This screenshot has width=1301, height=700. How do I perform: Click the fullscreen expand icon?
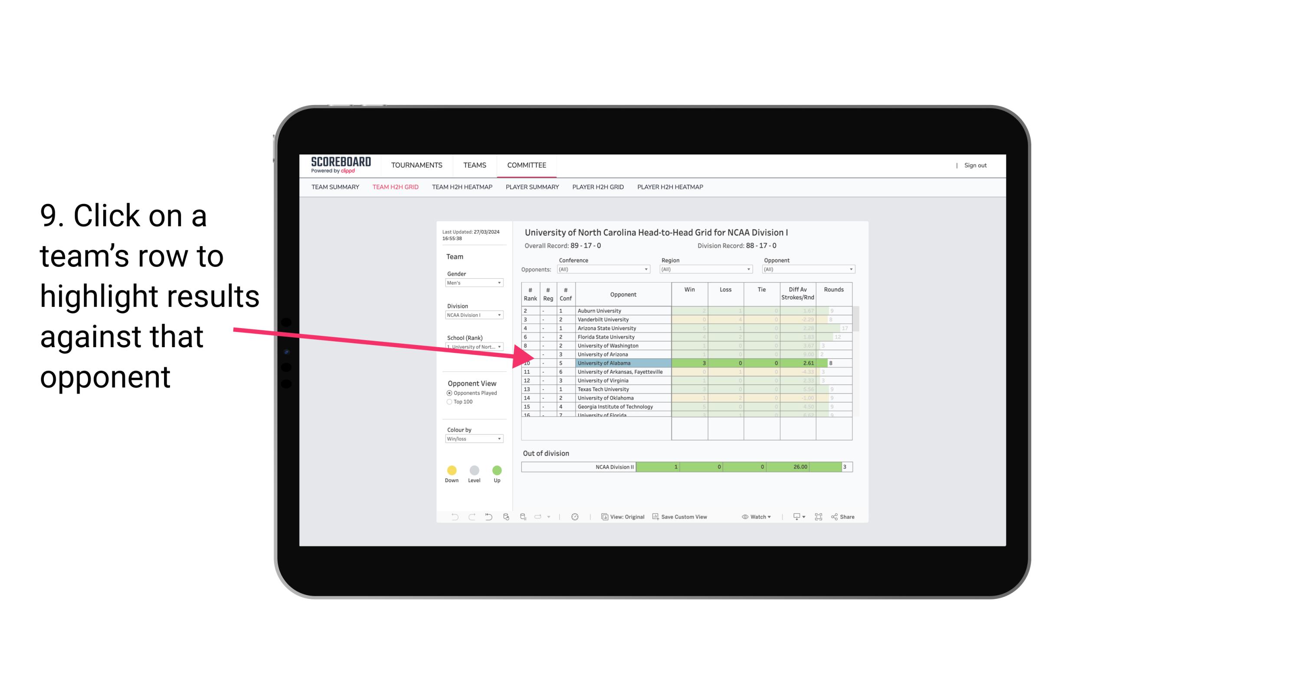(x=819, y=517)
